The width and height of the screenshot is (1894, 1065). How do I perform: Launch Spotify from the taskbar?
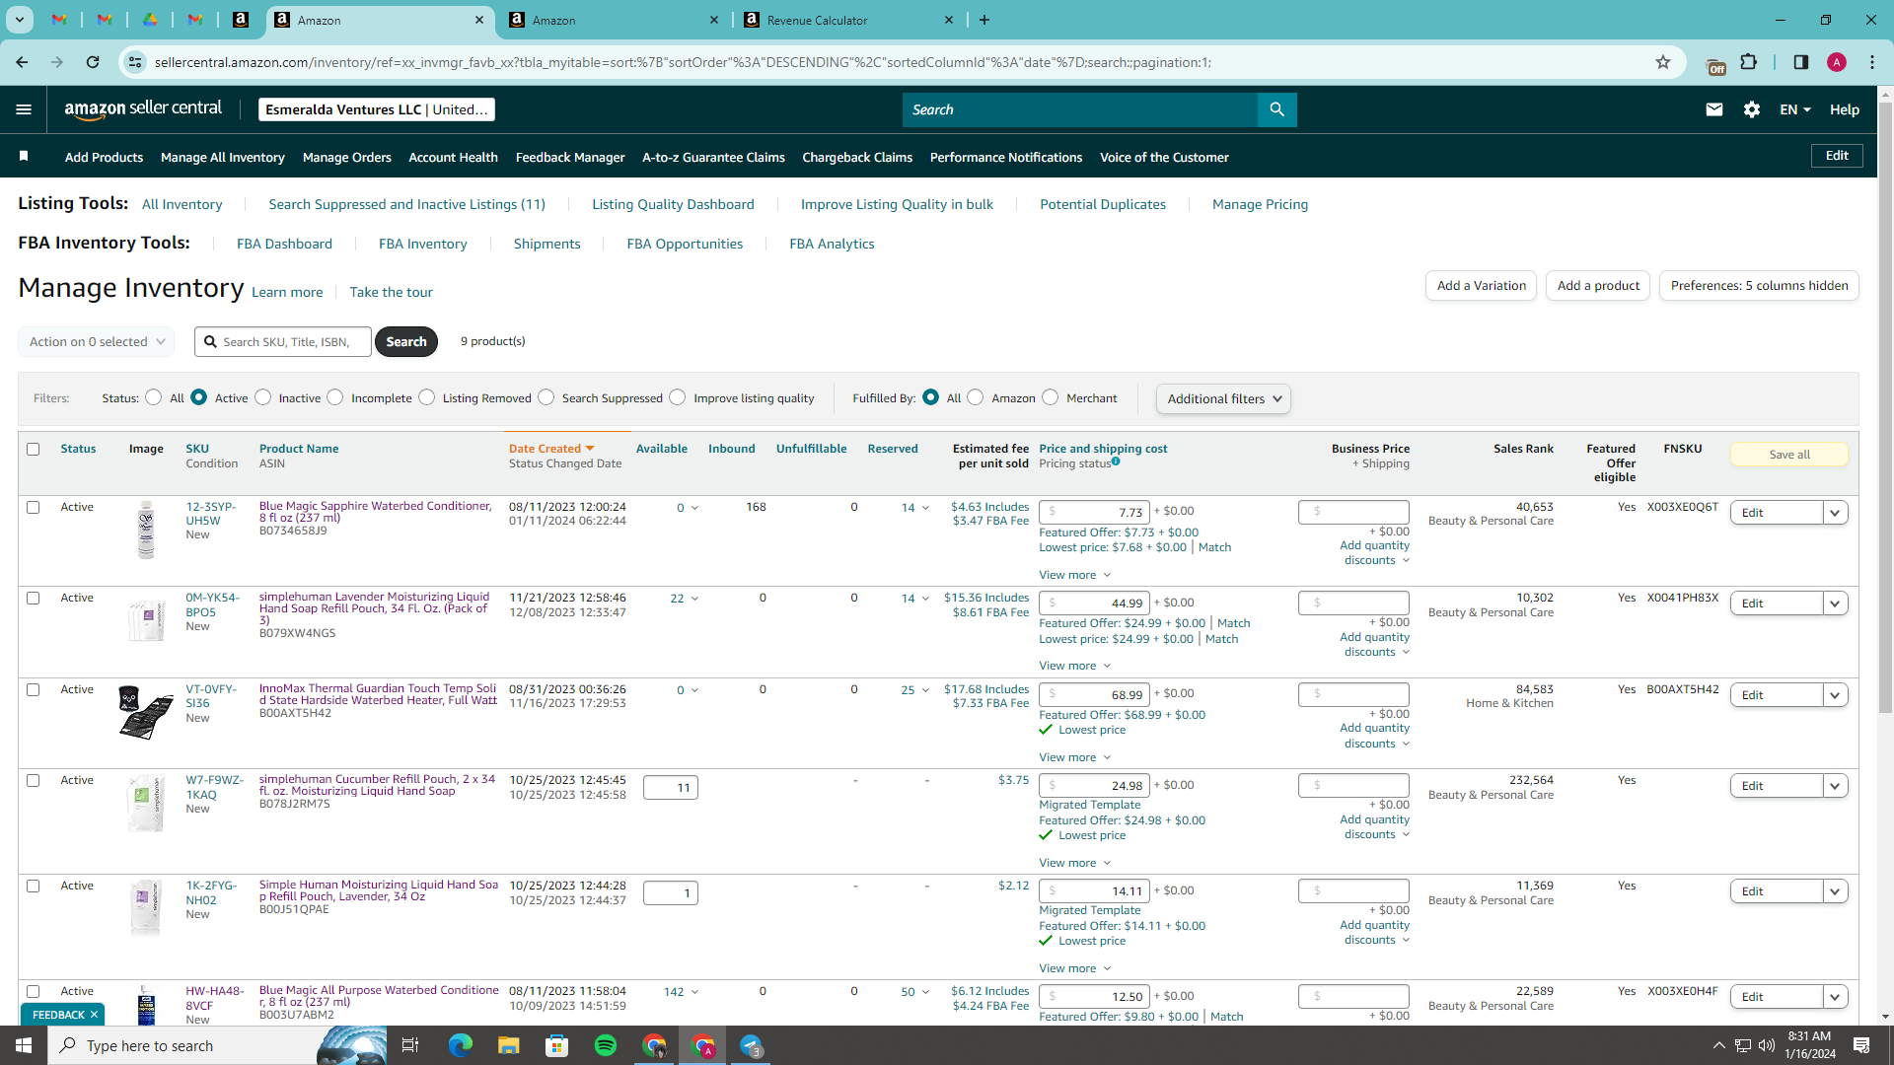coord(606,1045)
